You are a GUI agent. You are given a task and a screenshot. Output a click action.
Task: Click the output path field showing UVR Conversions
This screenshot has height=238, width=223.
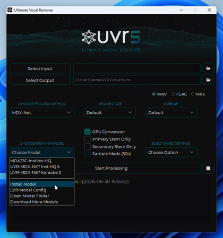[x=137, y=80]
